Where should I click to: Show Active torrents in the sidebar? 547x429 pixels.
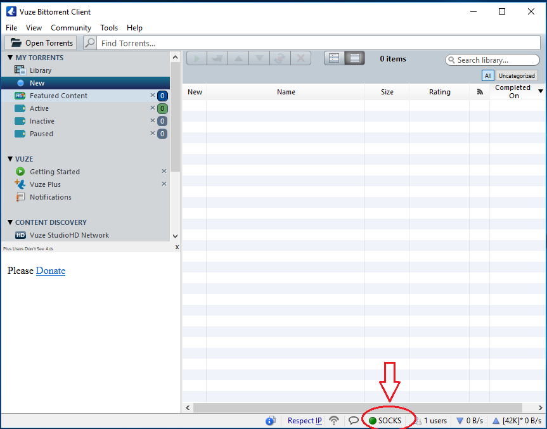(86, 108)
